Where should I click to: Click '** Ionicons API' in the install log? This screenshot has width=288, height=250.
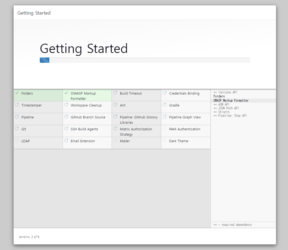coord(225,92)
